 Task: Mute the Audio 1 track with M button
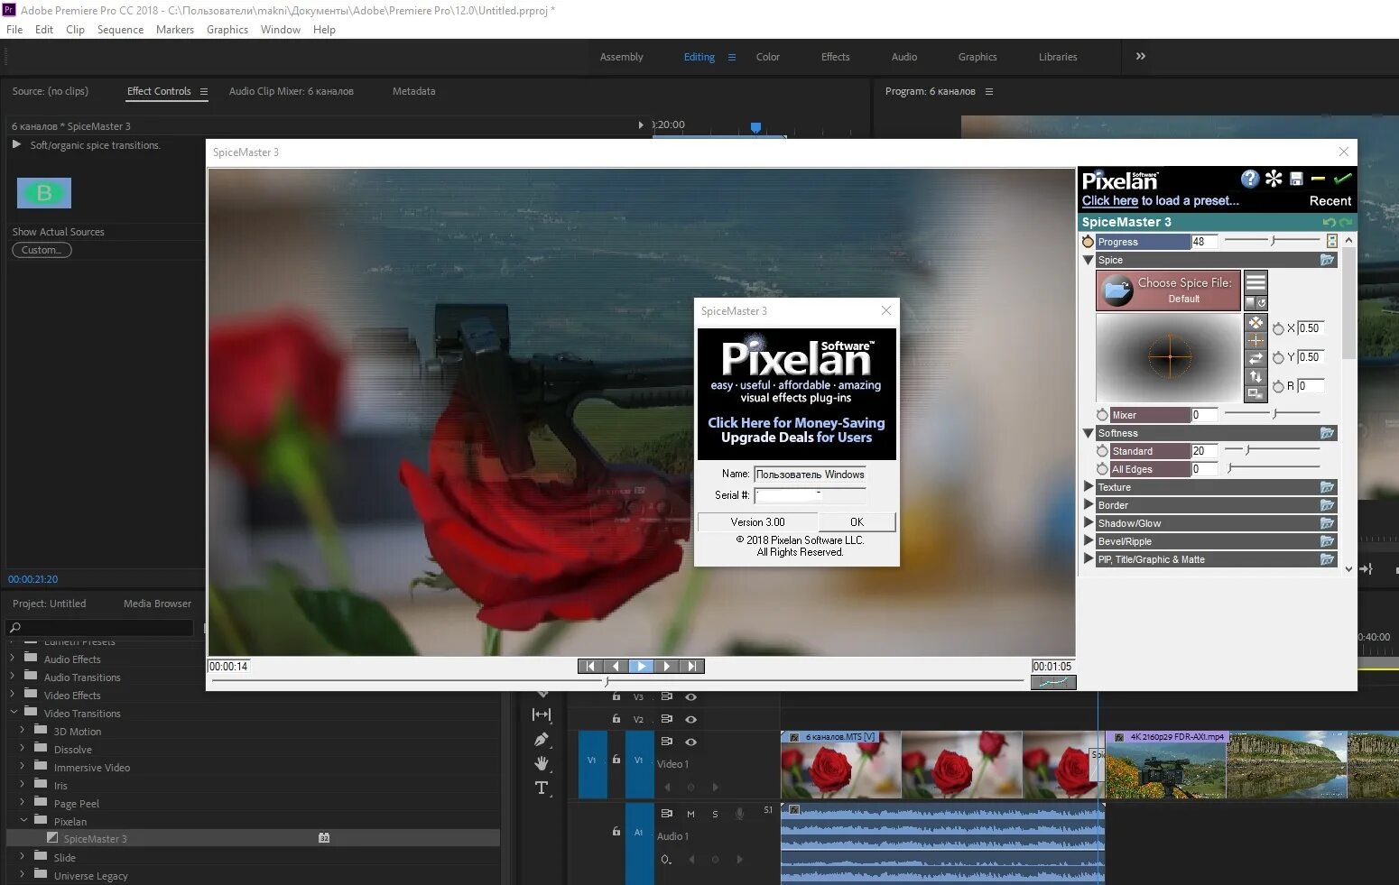click(690, 814)
